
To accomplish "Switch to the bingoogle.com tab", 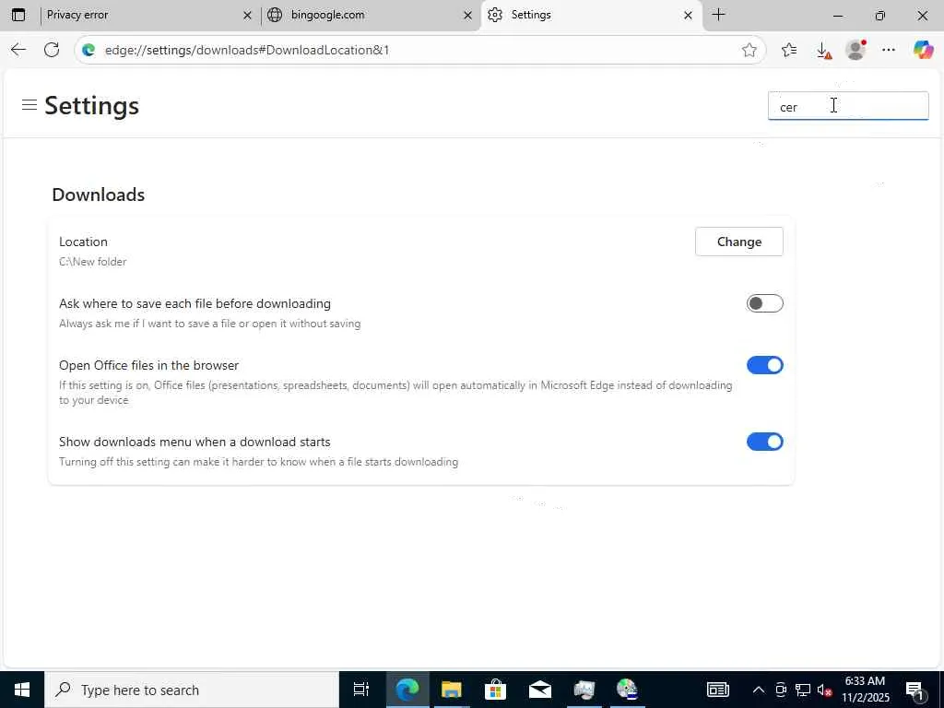I will [369, 15].
